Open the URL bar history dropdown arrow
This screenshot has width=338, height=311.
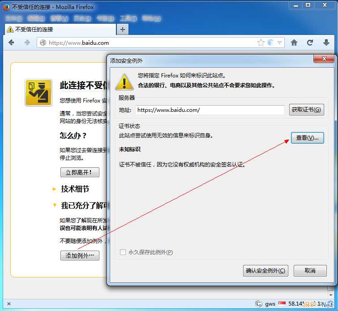coord(280,43)
